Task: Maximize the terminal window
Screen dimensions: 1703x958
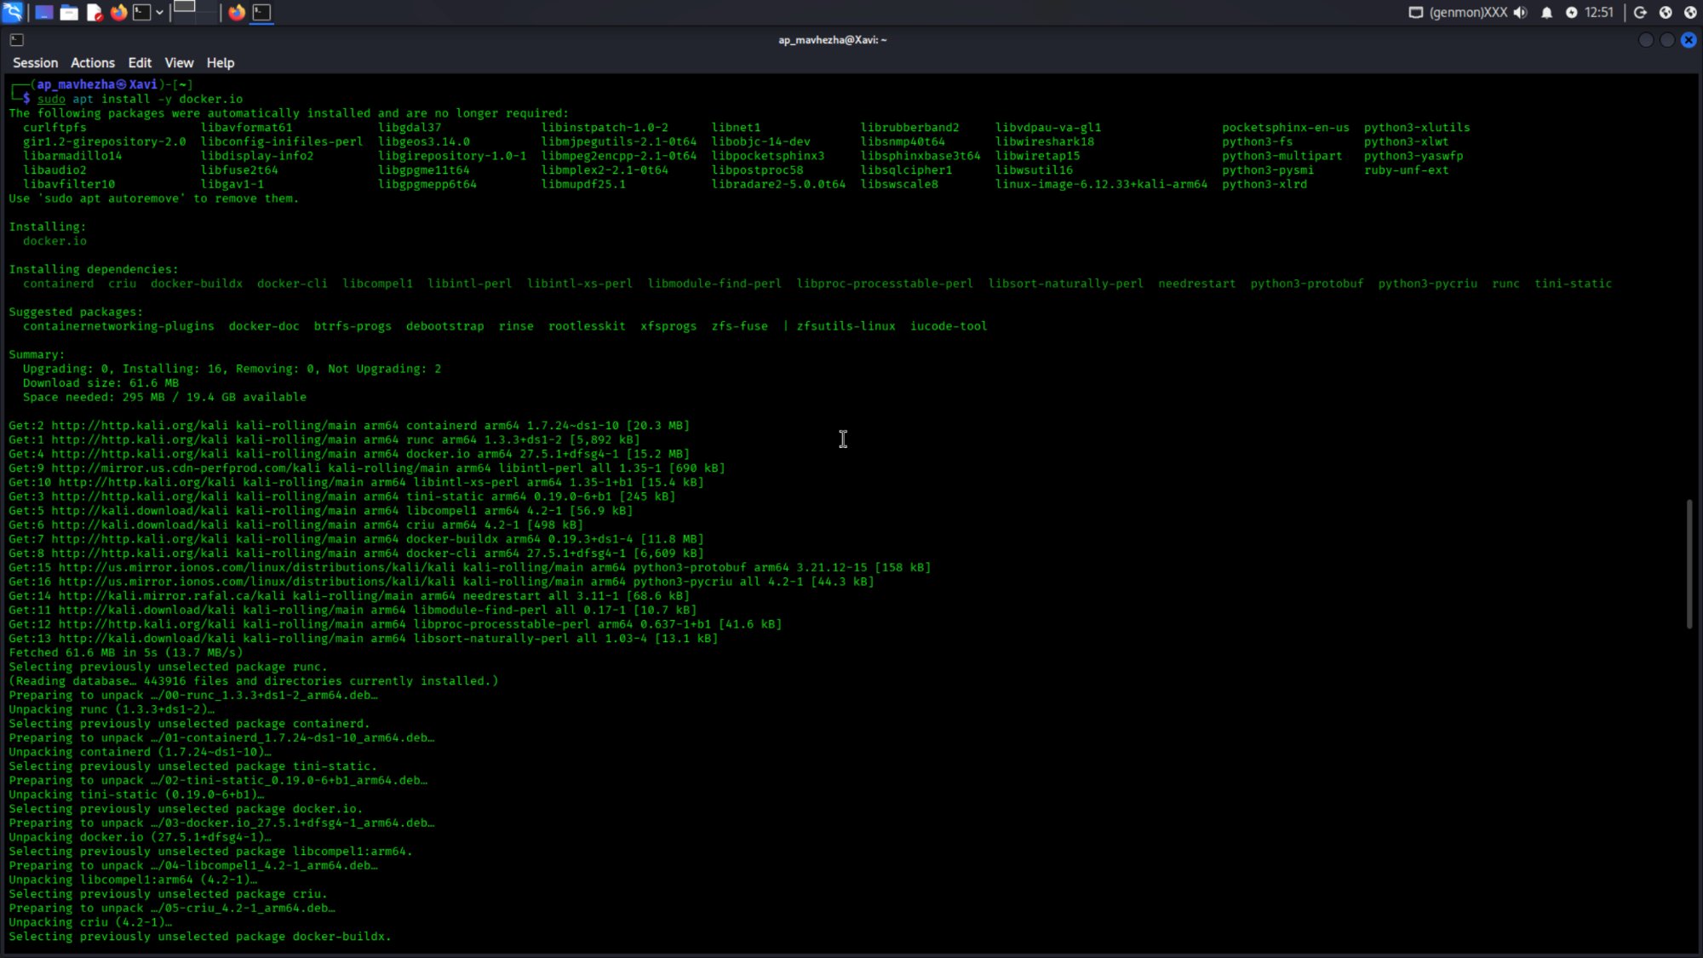Action: tap(1667, 40)
